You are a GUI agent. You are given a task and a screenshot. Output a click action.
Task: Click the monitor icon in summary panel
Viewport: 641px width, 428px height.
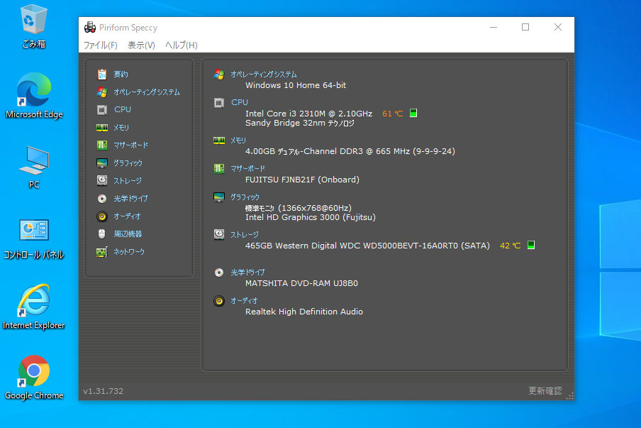coord(219,197)
